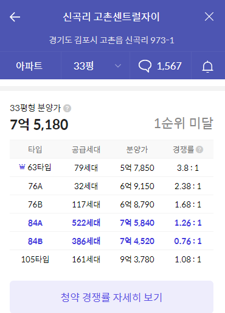Go back using the left arrow icon
The width and height of the screenshot is (225, 313).
tap(15, 17)
